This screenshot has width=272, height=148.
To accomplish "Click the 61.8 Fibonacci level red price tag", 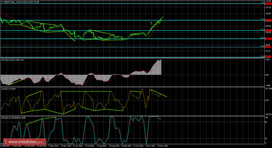I will (268, 47).
